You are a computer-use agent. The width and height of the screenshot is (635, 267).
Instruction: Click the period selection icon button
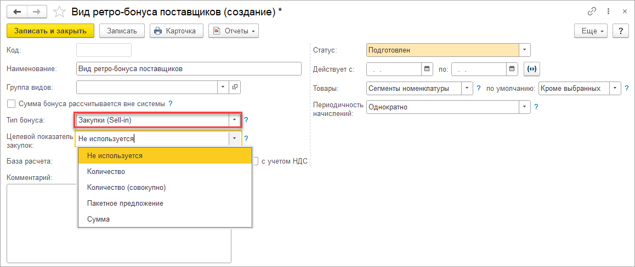coord(531,69)
